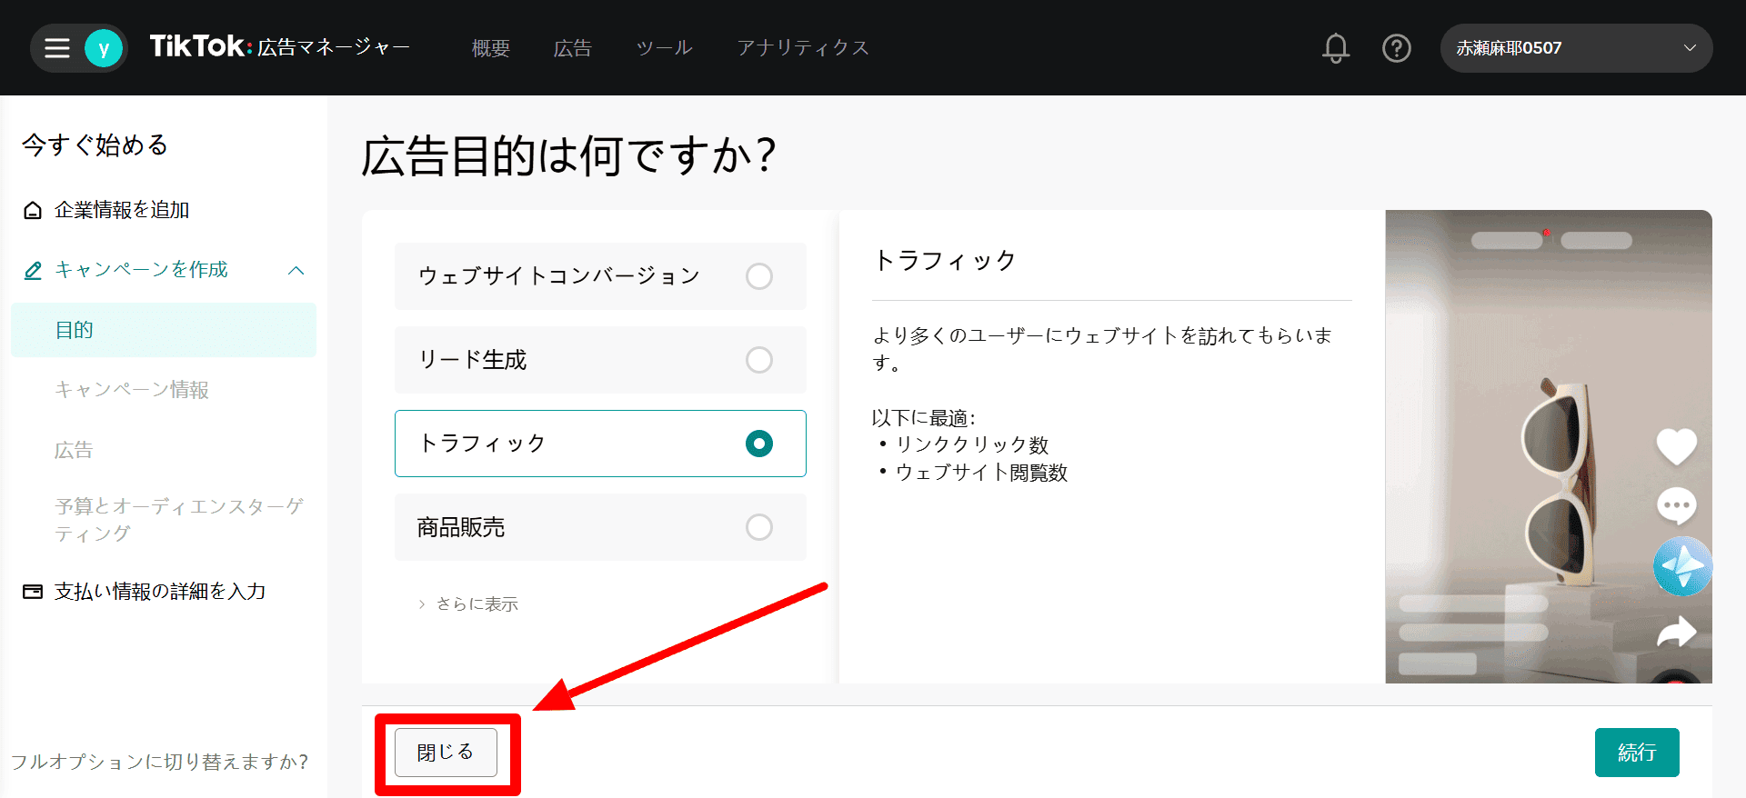1746x798 pixels.
Task: Open the アナリティクス menu
Action: point(803,48)
